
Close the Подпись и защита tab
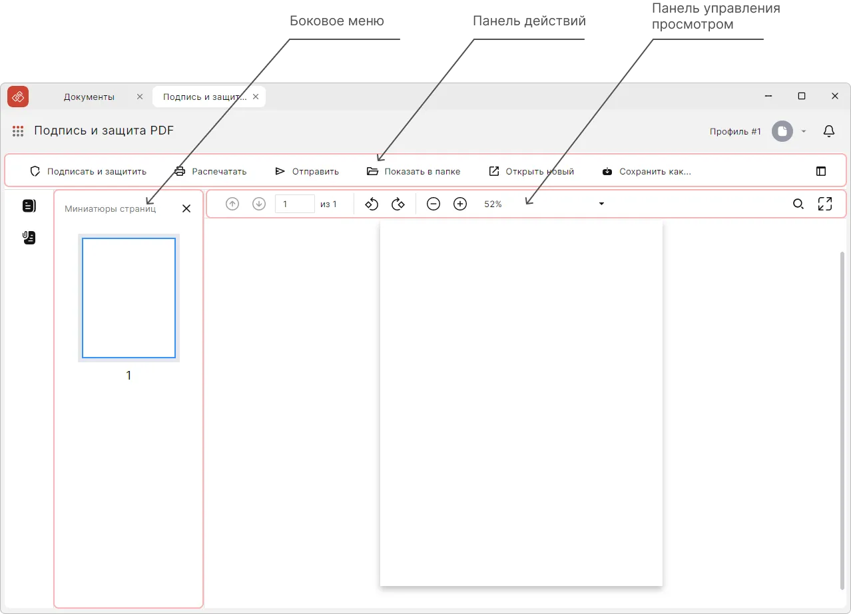tap(256, 97)
